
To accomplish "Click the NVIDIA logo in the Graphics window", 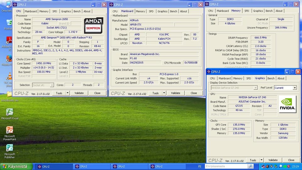I will pos(288,104).
